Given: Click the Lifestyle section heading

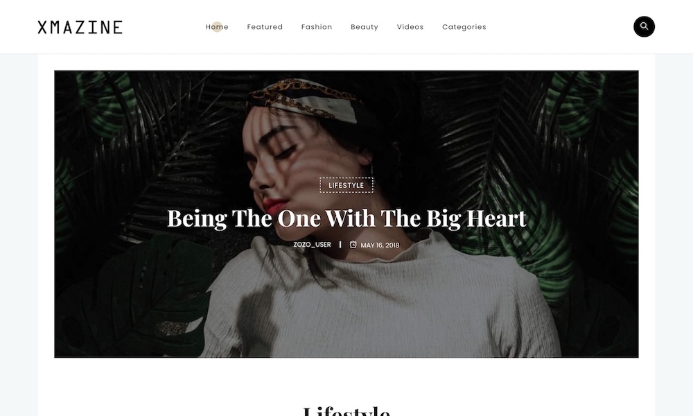Looking at the screenshot, I should pyautogui.click(x=346, y=411).
